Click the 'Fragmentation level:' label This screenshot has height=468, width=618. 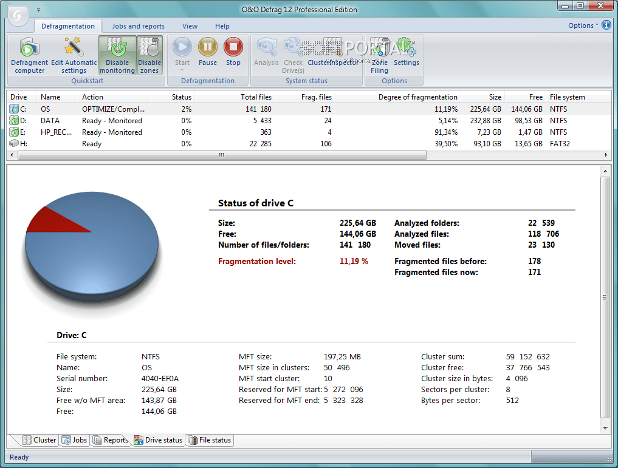(x=256, y=262)
